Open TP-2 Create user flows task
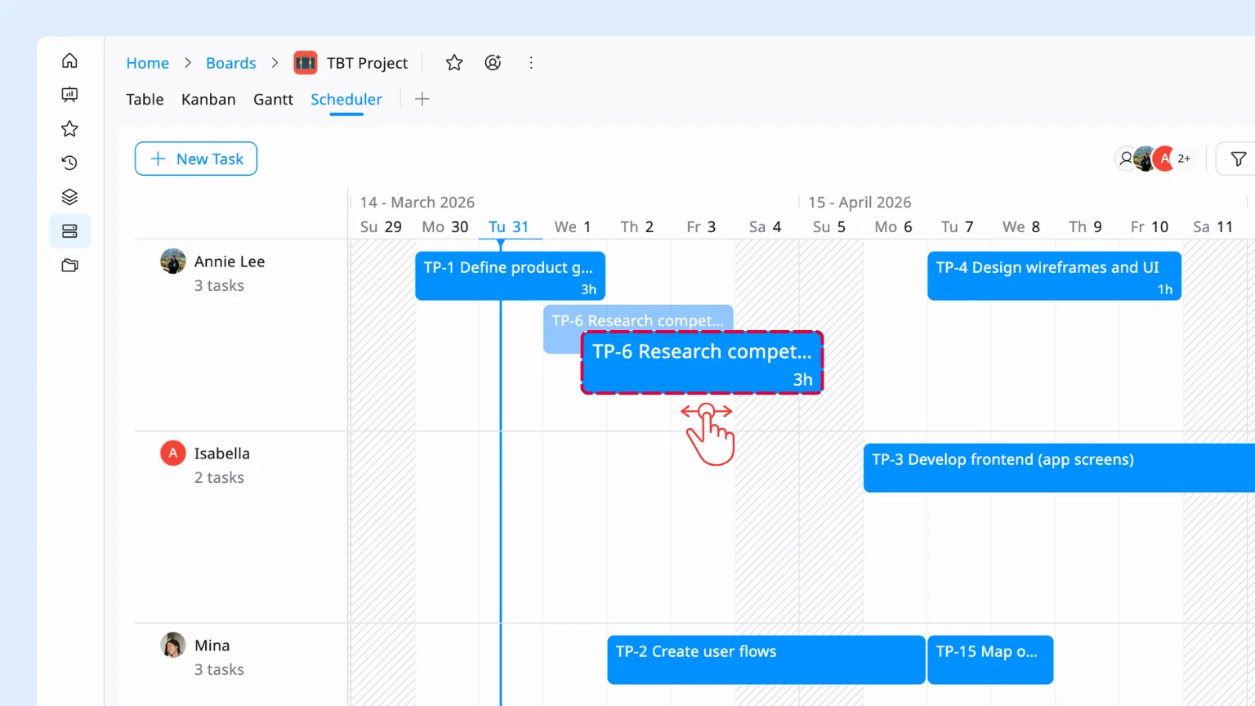The height and width of the screenshot is (706, 1255). pos(766,659)
